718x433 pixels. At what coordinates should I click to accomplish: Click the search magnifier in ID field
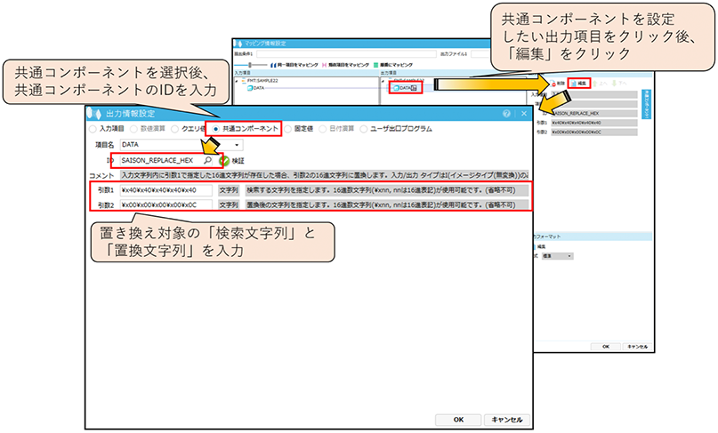tap(207, 161)
